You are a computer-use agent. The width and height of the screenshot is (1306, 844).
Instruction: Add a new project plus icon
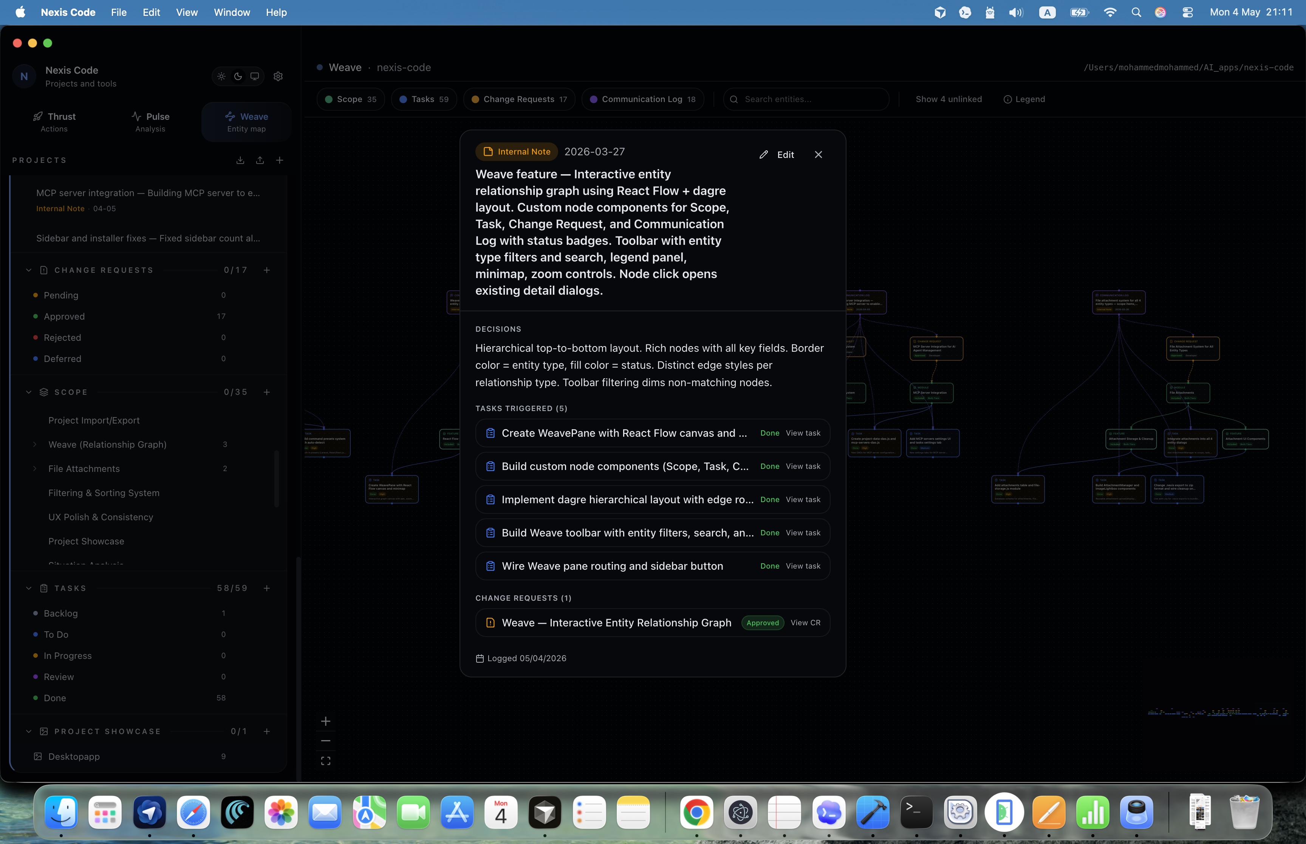tap(280, 160)
